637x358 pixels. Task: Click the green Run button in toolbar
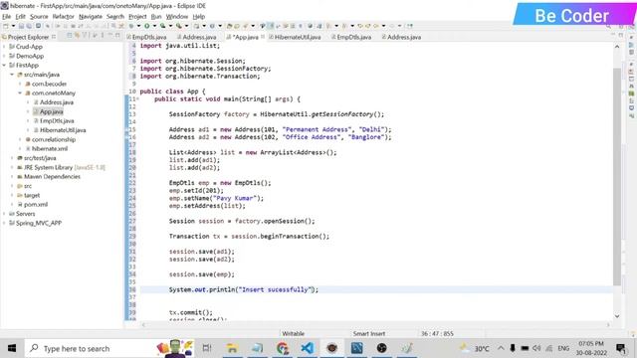(146, 26)
